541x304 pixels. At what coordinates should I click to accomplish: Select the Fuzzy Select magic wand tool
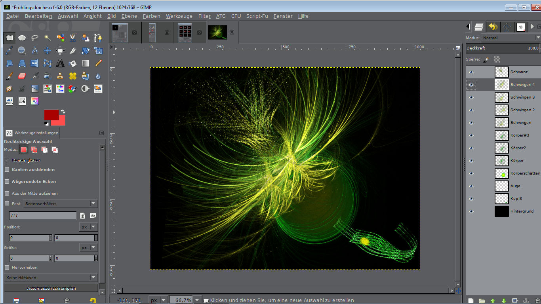pos(48,38)
